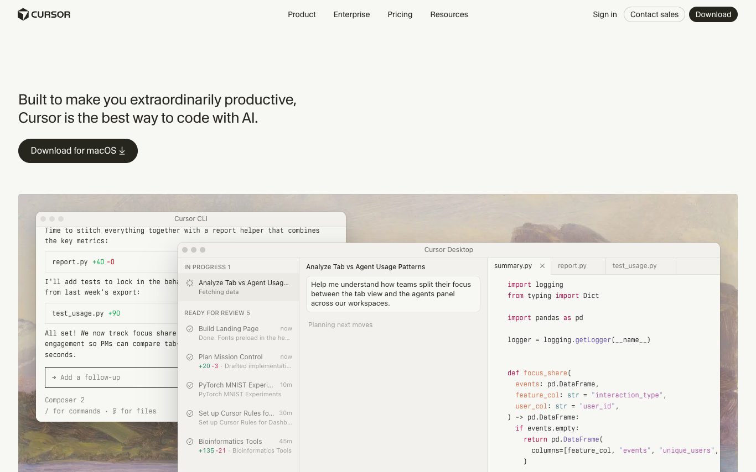Switch to the test_usage.py tab

[634, 266]
